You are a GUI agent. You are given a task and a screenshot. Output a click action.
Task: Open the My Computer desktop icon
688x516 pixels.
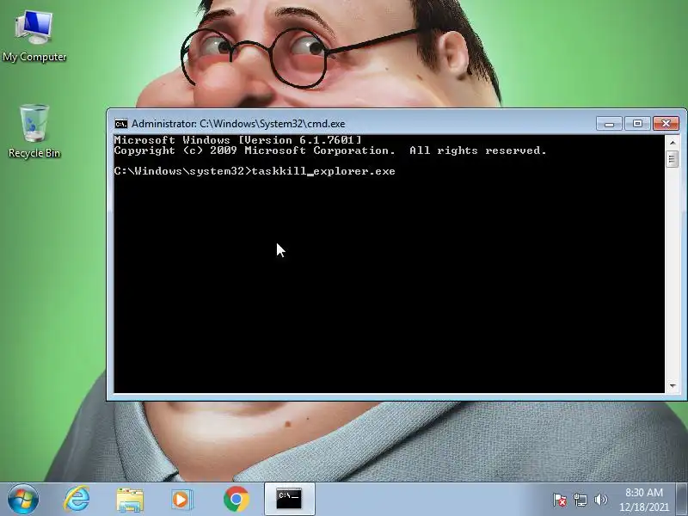tap(34, 37)
